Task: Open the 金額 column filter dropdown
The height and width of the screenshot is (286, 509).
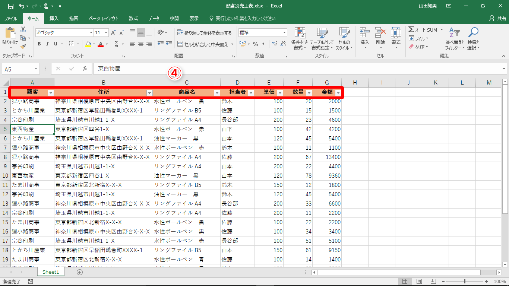Action: [338, 93]
